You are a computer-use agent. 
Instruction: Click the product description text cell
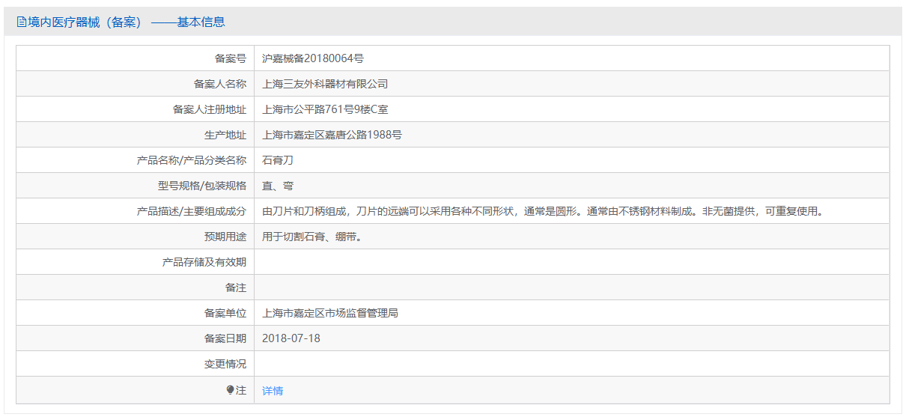tap(572, 211)
